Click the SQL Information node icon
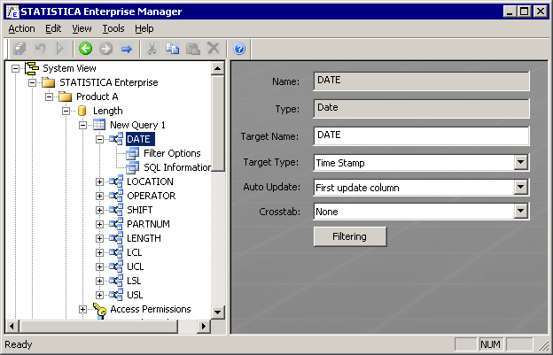Image resolution: width=553 pixels, height=355 pixels. 132,167
